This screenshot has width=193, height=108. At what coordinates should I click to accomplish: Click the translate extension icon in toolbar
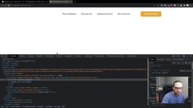pos(165,5)
